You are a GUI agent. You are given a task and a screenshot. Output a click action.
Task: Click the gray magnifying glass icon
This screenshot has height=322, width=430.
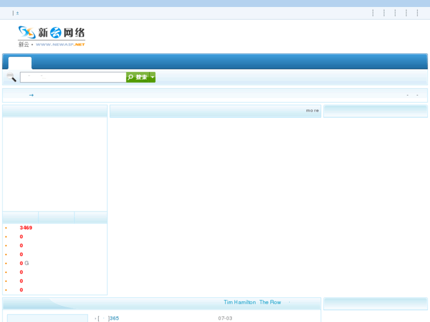(11, 77)
